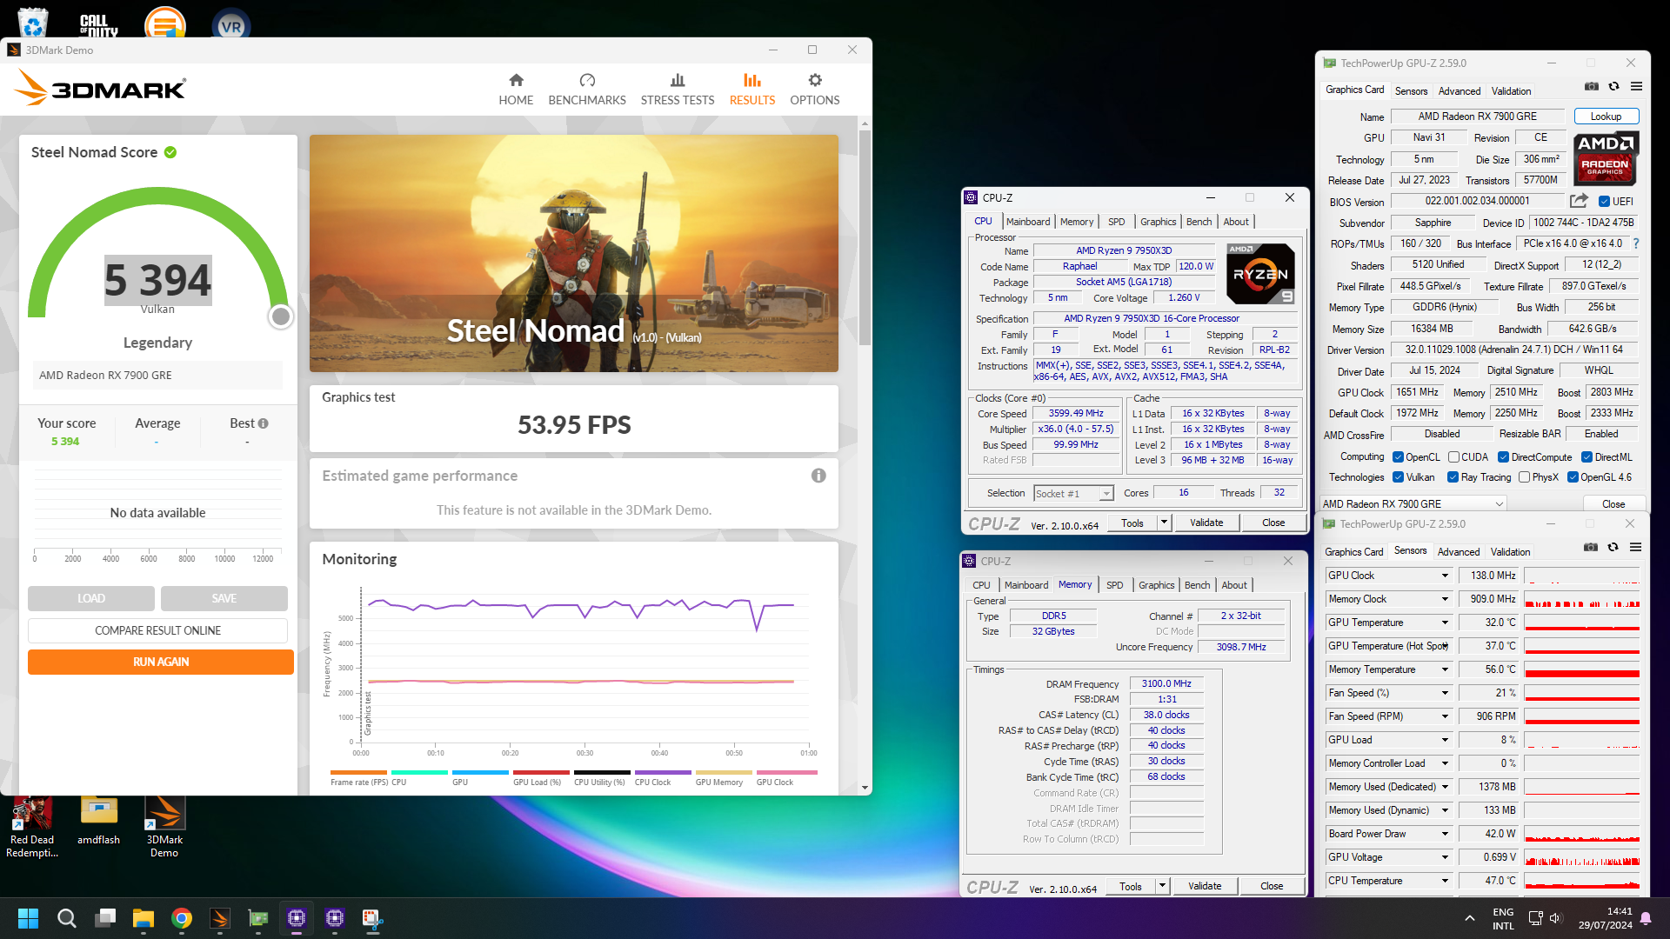Open the GPU Clock sensor dropdown

pos(1445,576)
